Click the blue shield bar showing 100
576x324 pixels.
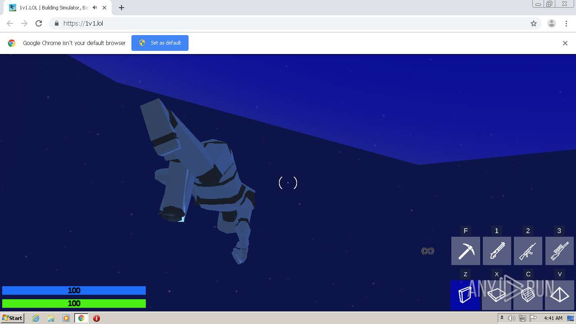coord(74,291)
